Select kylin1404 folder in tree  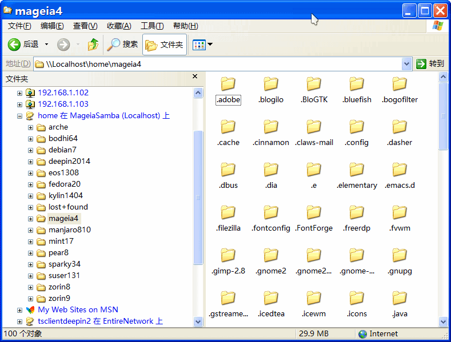tap(66, 196)
